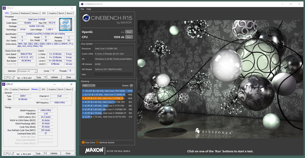The width and height of the screenshot is (305, 158).
Task: Click the GFX Board value GeForce GTX 1080
Action: tap(113, 69)
